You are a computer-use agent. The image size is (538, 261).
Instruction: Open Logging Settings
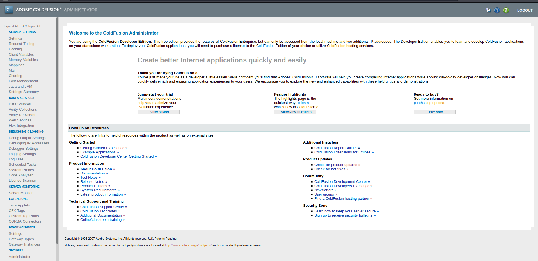click(22, 154)
